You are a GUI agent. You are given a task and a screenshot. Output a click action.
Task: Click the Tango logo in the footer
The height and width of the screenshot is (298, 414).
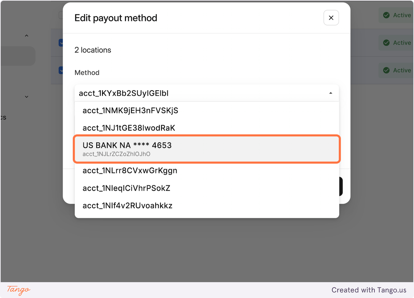click(x=17, y=290)
